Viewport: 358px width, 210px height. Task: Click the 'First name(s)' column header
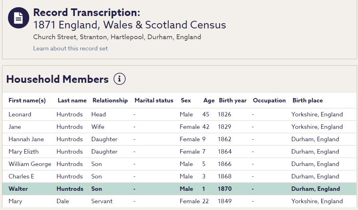(x=27, y=100)
